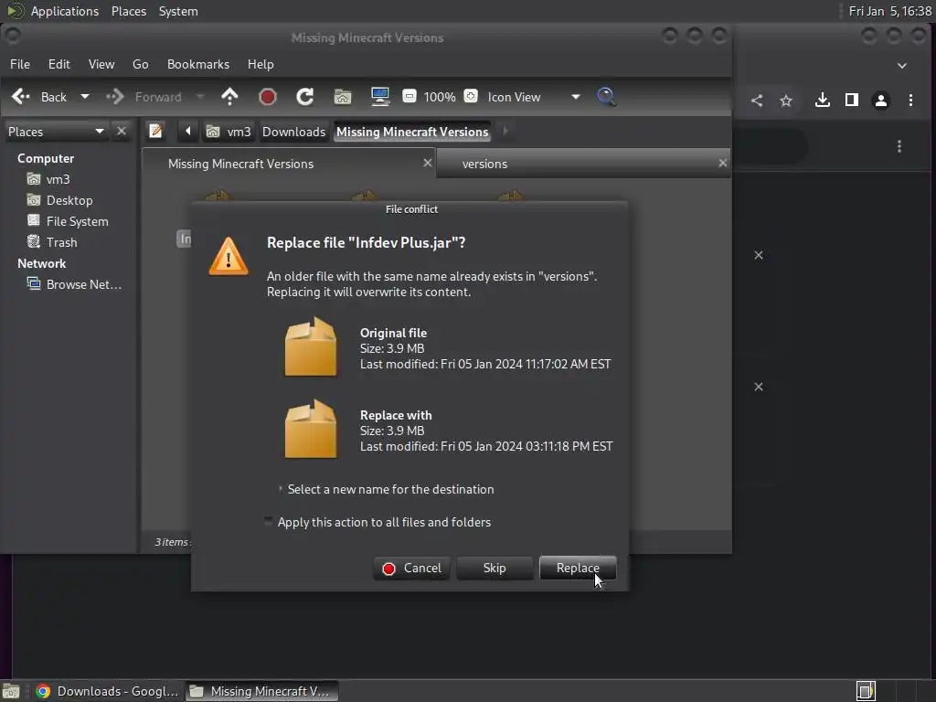Switch to Downloads Google Chrome taskbar window
The image size is (936, 702).
(106, 691)
